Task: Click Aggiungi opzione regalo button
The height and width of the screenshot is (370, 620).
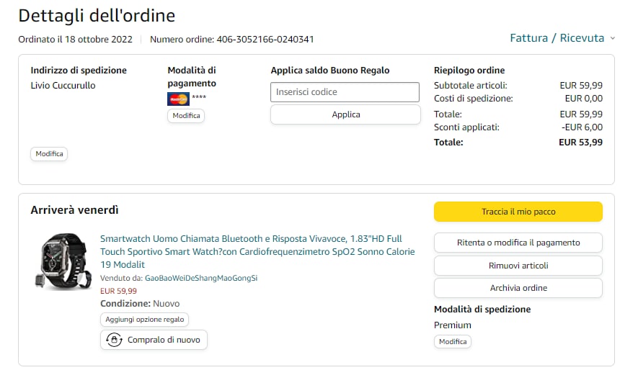Action: pos(144,319)
